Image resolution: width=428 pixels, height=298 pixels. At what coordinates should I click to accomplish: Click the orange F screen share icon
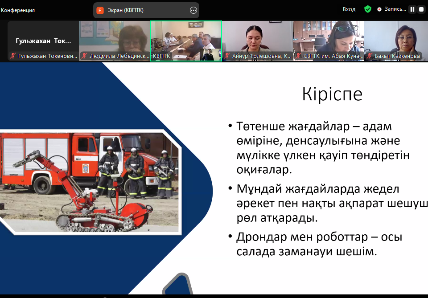100,10
